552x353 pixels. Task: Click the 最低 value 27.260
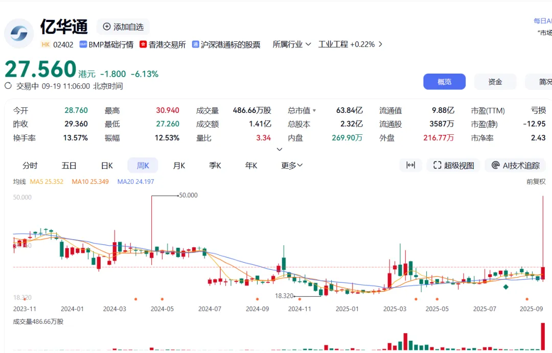click(x=168, y=124)
